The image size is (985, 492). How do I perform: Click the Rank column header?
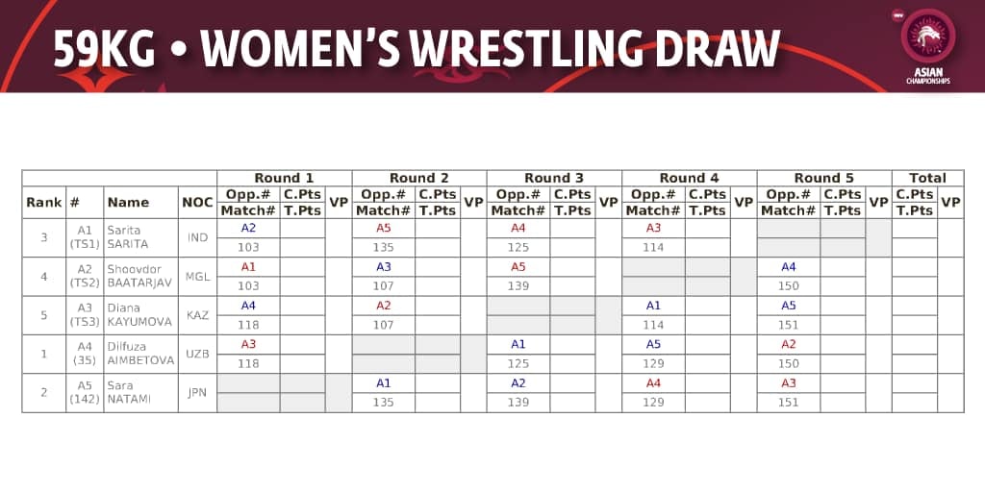click(44, 202)
